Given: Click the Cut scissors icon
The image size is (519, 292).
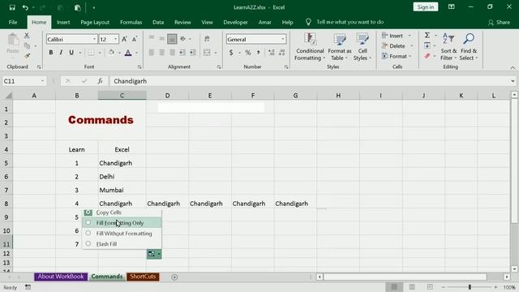Looking at the screenshot, I should [27, 36].
